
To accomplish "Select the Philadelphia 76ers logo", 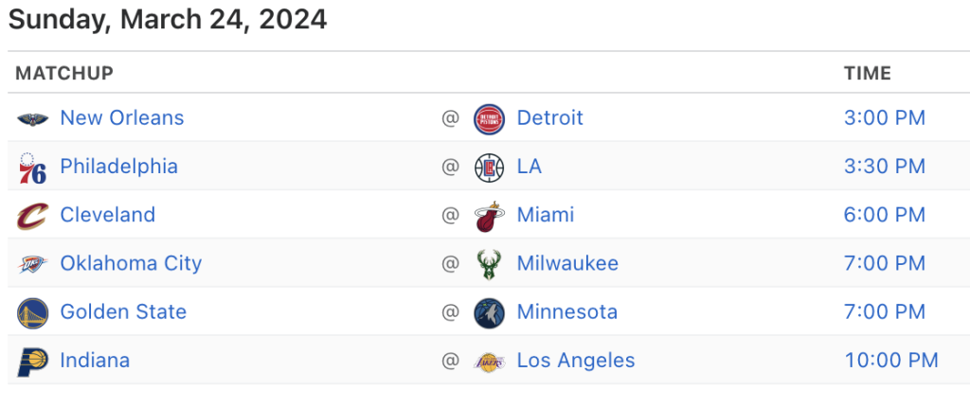I will (x=32, y=168).
